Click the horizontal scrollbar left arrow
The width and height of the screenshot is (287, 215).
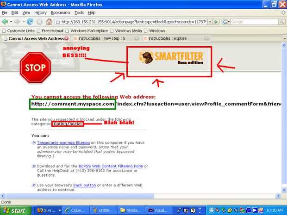pyautogui.click(x=3, y=196)
